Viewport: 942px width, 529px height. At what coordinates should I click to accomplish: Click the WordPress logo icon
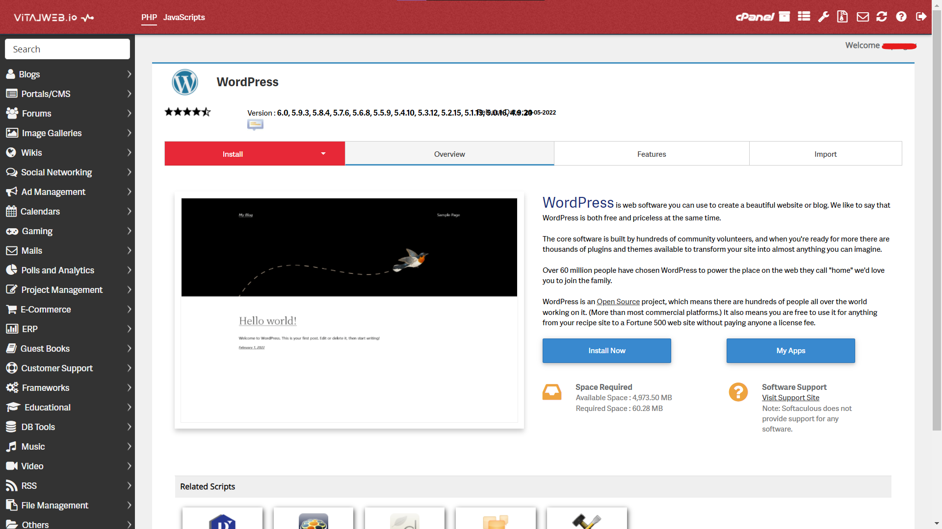click(x=185, y=82)
